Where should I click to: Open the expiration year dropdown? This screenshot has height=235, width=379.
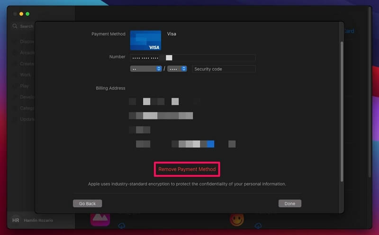click(x=177, y=69)
